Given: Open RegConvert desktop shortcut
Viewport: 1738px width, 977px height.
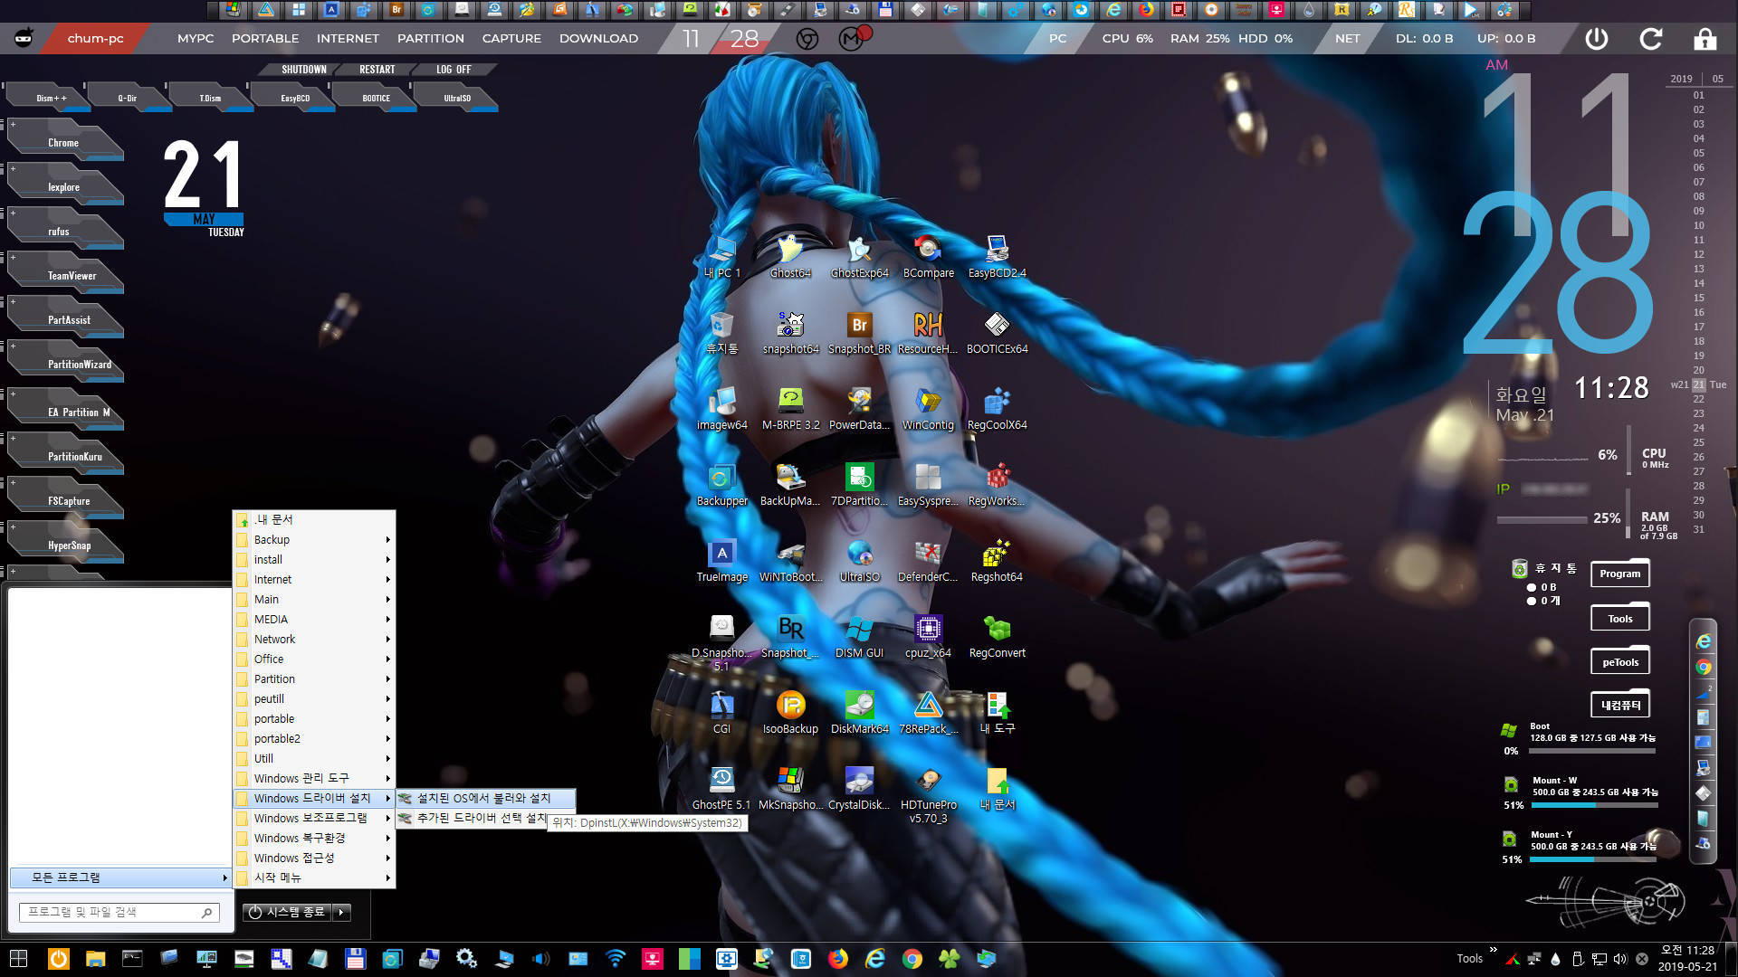Looking at the screenshot, I should click(997, 636).
